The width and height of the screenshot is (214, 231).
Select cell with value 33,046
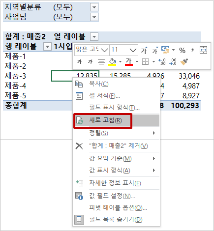pyautogui.click(x=189, y=76)
